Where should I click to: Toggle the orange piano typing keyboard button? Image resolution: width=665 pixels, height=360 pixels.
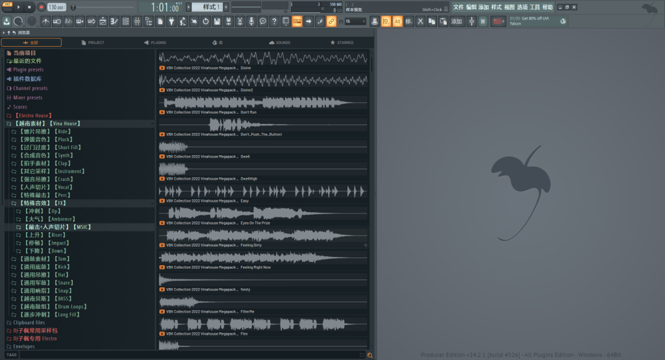(x=297, y=21)
